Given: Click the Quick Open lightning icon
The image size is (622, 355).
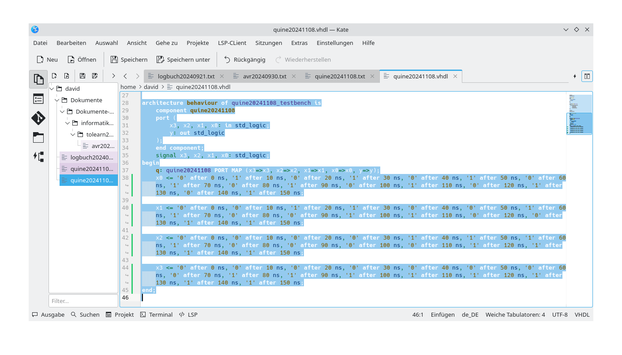Looking at the screenshot, I should pyautogui.click(x=575, y=76).
